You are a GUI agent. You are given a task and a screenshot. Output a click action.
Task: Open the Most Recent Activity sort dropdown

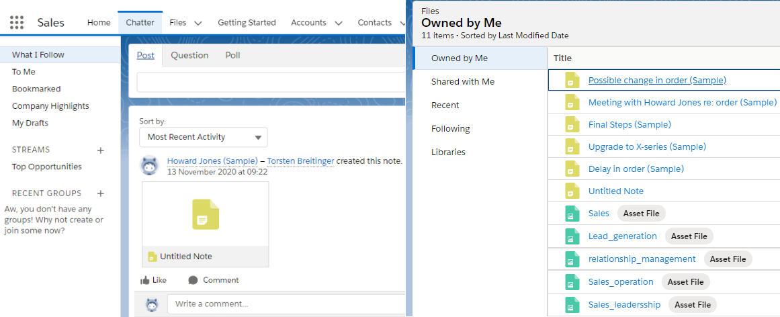point(203,137)
